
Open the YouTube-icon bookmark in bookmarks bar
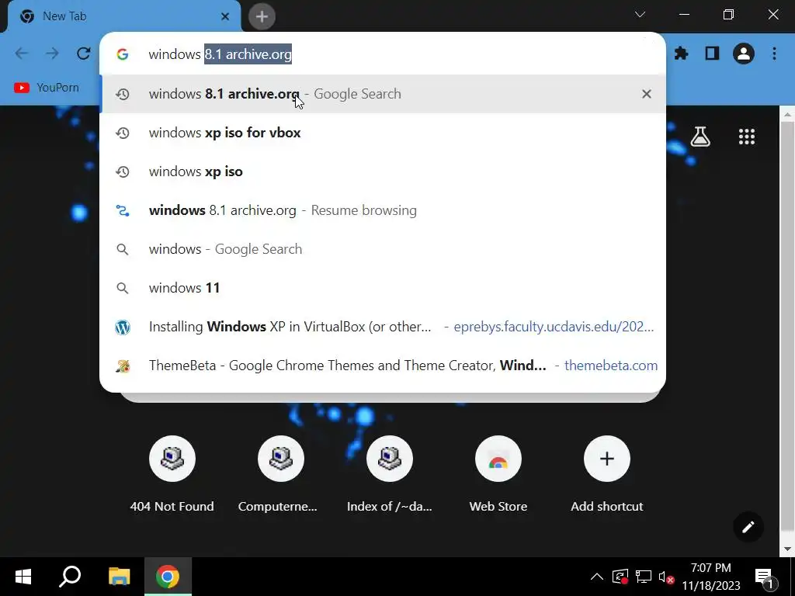[x=47, y=88]
